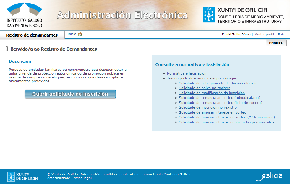Download Solicitude de achegamento de documentación
Image resolution: width=290 pixels, height=184 pixels.
coord(218,83)
